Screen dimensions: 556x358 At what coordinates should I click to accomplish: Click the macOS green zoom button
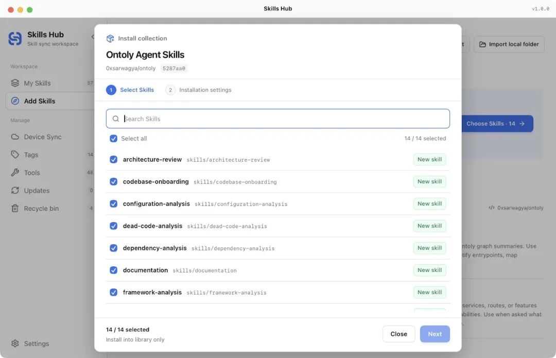click(x=30, y=10)
